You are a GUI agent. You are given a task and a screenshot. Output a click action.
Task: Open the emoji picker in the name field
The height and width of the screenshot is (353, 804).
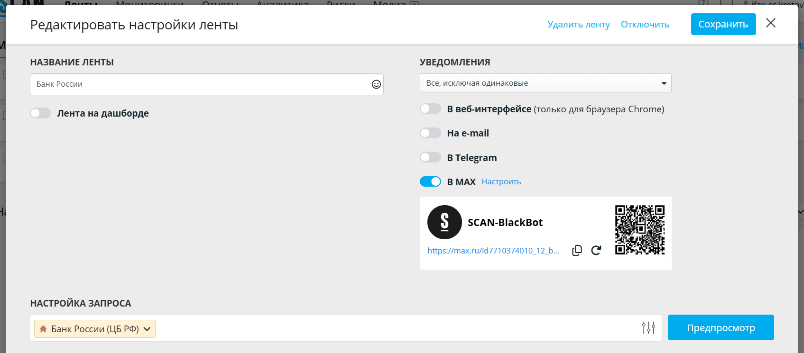pyautogui.click(x=376, y=84)
